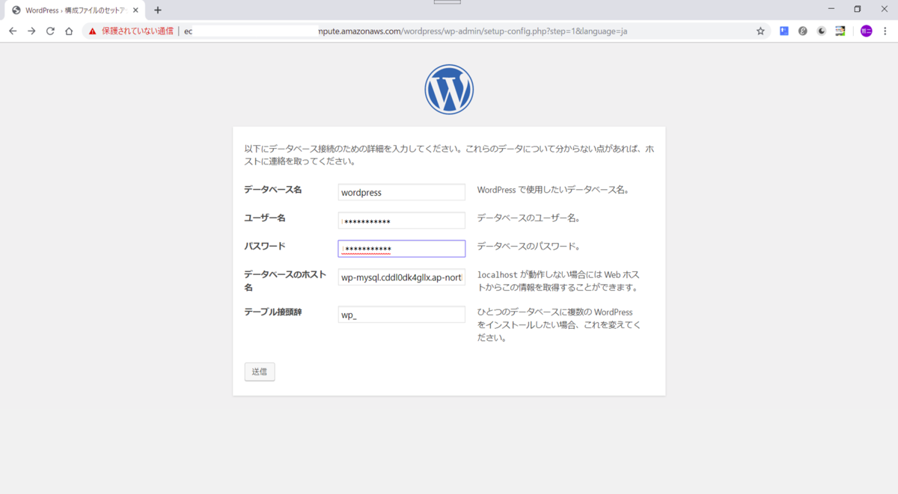This screenshot has height=494, width=898.
Task: Open the purple Chrome profile avatar
Action: (866, 31)
